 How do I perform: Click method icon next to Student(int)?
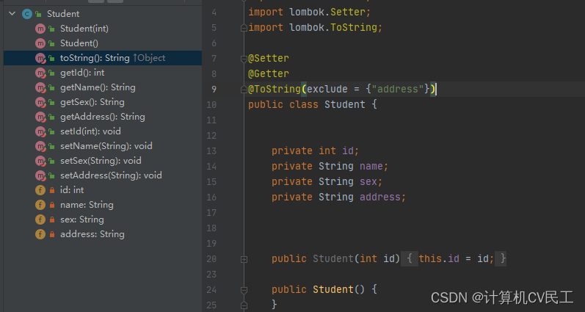tap(40, 29)
